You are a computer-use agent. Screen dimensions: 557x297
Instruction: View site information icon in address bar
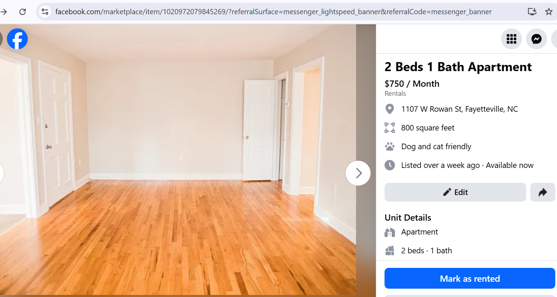coord(45,12)
